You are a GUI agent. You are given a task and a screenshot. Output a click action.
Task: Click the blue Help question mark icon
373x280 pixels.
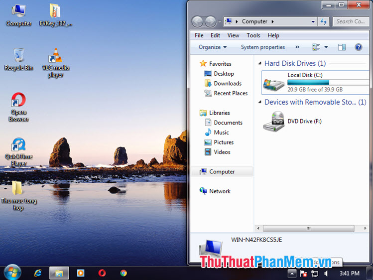coord(358,47)
